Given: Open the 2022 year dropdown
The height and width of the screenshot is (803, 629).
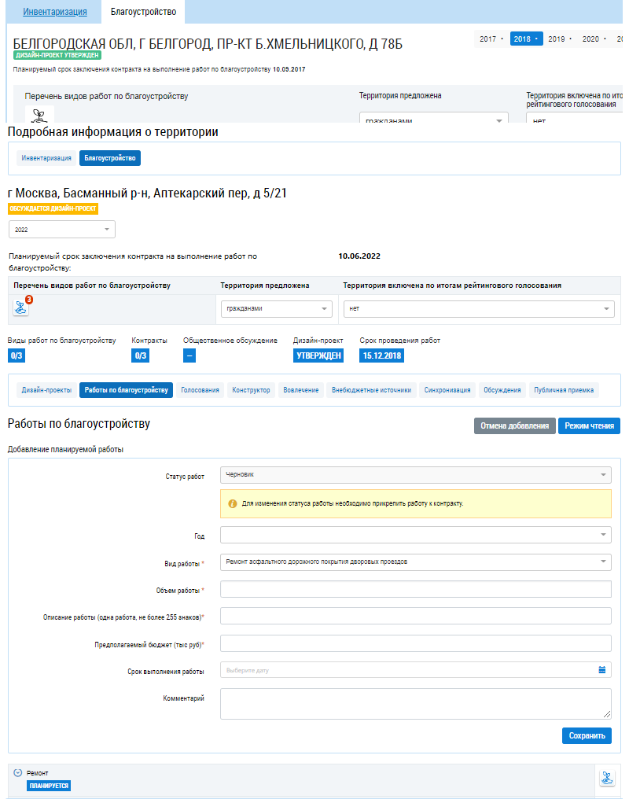Looking at the screenshot, I should [61, 229].
